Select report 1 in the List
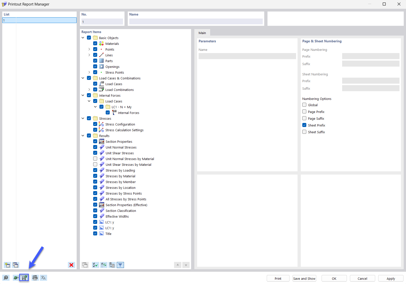Screen dimensions: 406x284 click(x=39, y=20)
